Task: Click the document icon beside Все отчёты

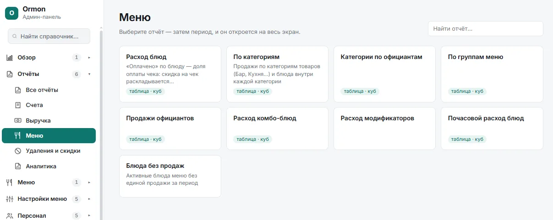Action: pos(18,90)
